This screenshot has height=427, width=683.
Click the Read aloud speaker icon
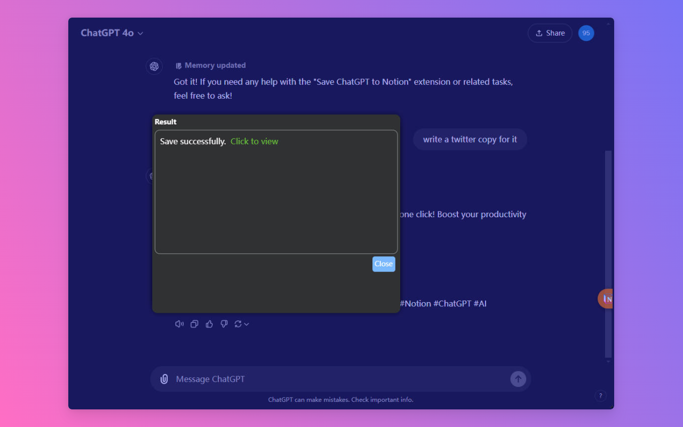click(x=179, y=324)
